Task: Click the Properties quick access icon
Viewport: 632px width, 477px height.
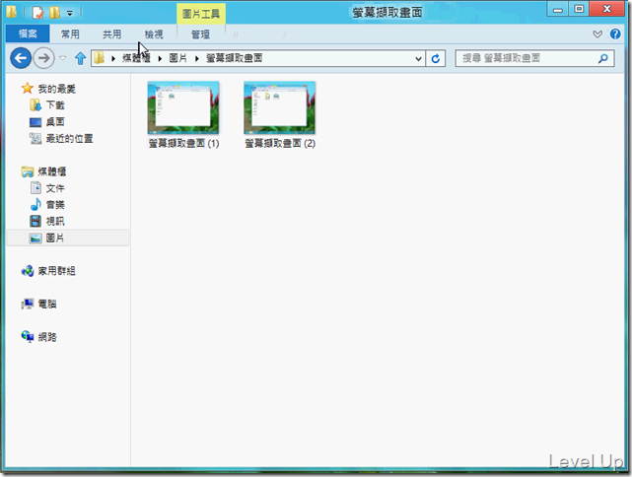Action: click(x=37, y=13)
